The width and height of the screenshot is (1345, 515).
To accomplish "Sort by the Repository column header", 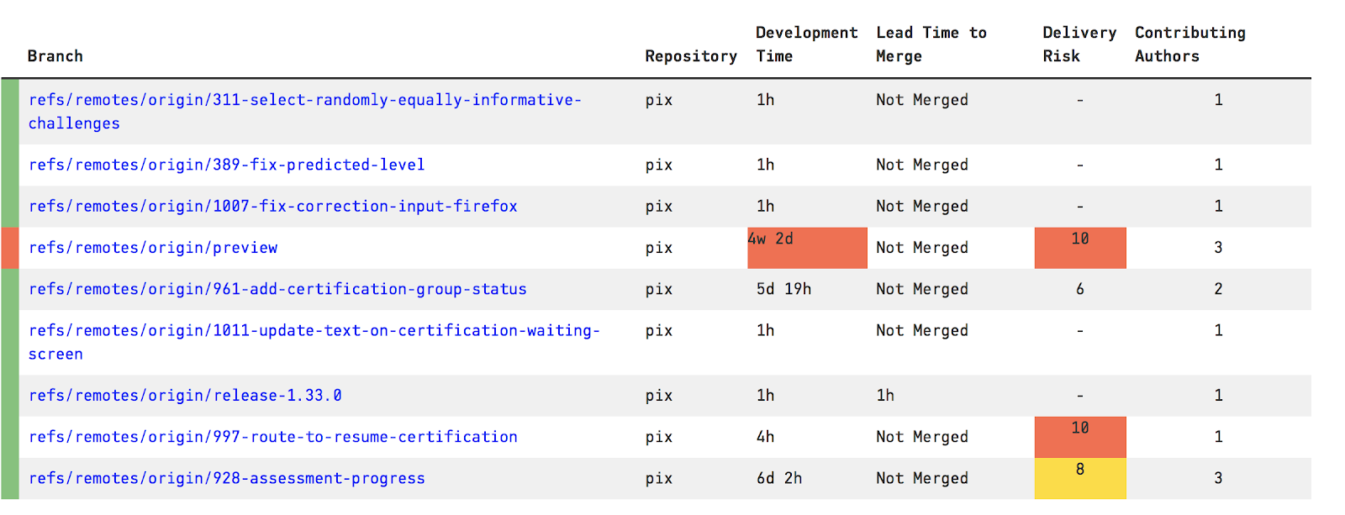I will click(691, 56).
